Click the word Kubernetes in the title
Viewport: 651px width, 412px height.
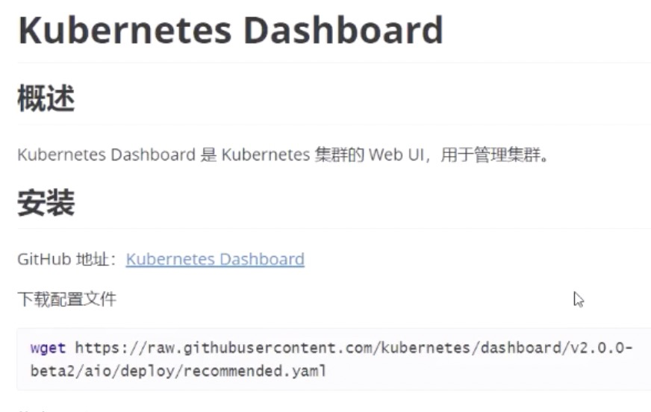point(125,31)
